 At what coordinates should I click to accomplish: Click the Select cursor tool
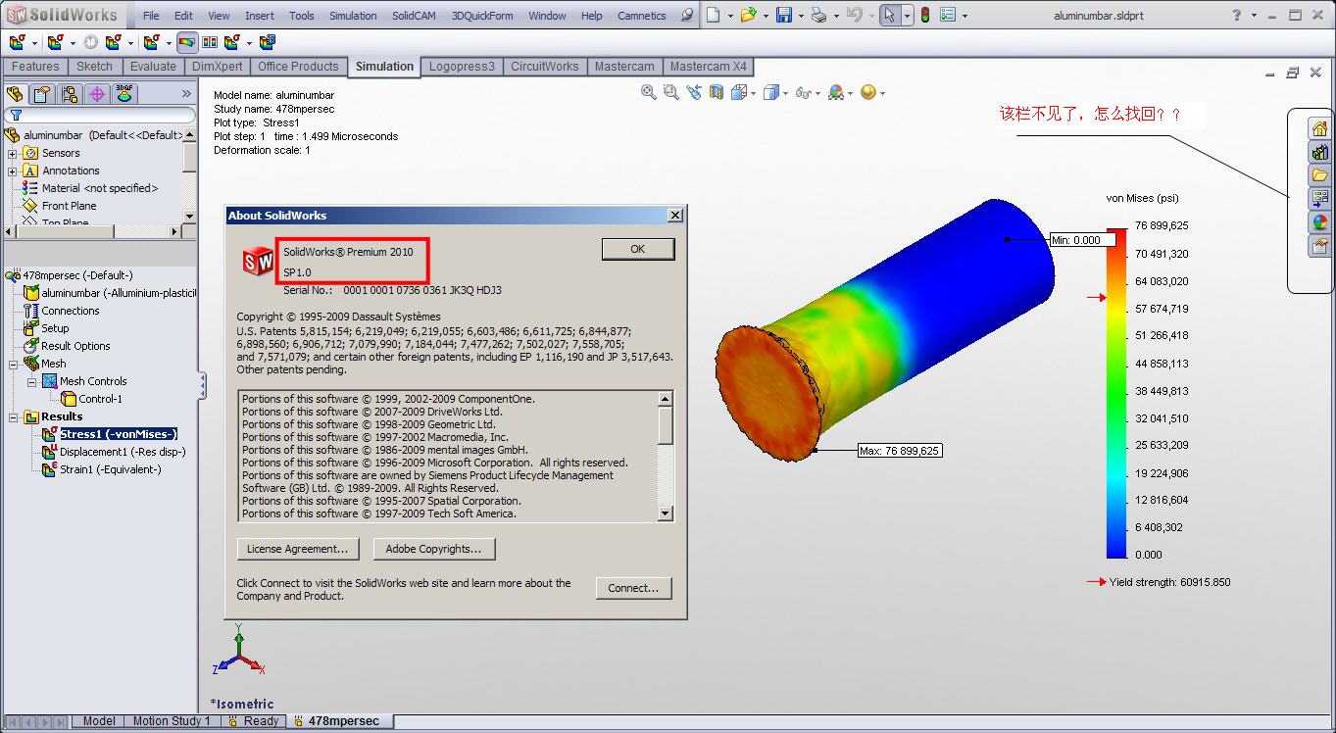click(889, 15)
